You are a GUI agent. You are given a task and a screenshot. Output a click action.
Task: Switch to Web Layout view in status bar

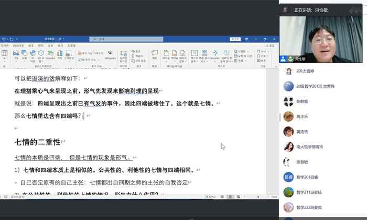pyautogui.click(x=238, y=197)
